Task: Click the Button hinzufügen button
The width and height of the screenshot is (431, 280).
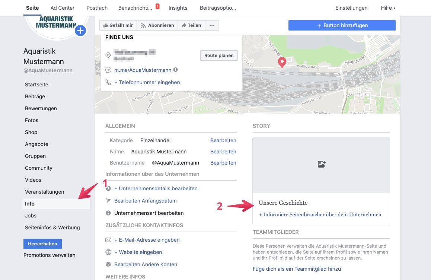Action: 341,25
